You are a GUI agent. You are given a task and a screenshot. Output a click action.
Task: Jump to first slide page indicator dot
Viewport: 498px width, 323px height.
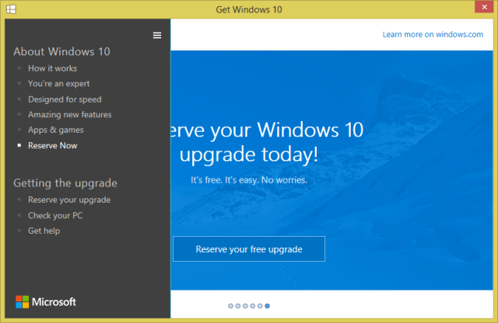230,306
